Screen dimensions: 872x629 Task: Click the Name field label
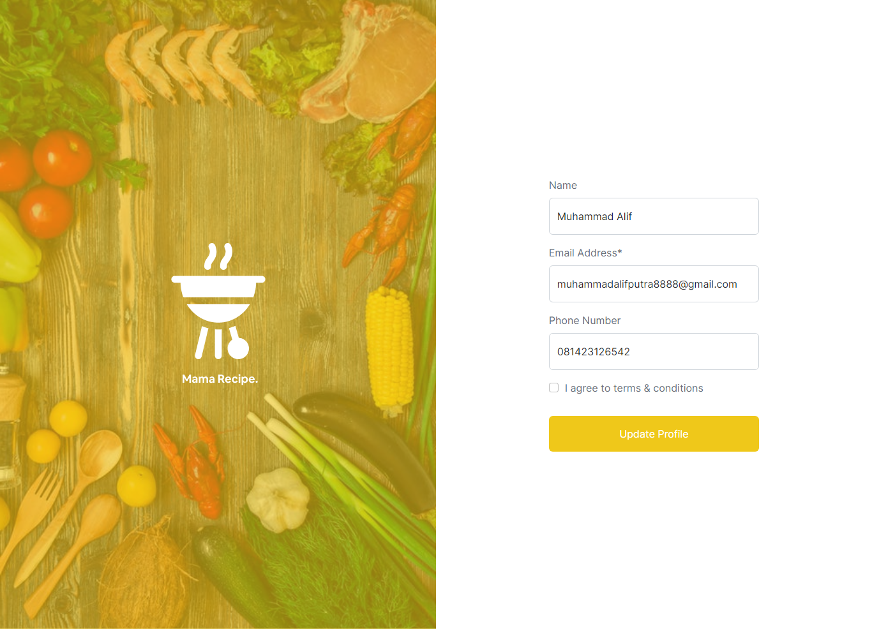coord(563,185)
